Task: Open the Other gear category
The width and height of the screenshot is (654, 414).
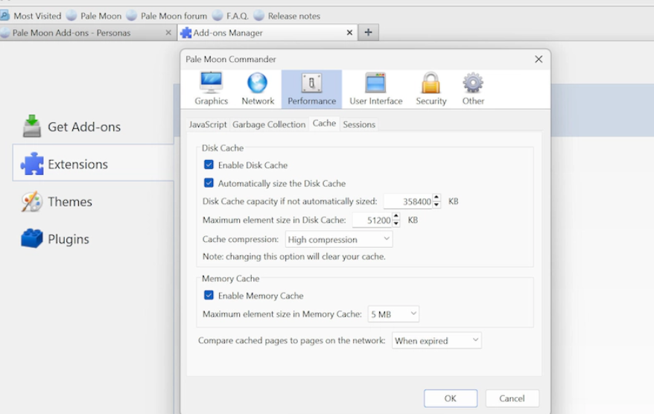Action: pos(473,89)
